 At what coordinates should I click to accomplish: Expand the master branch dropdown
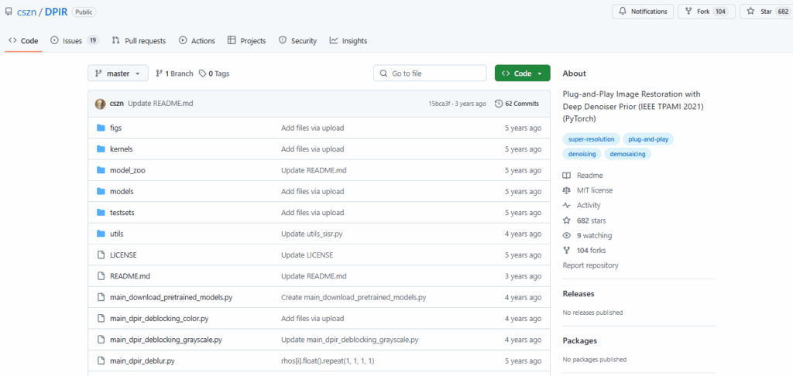pos(118,73)
